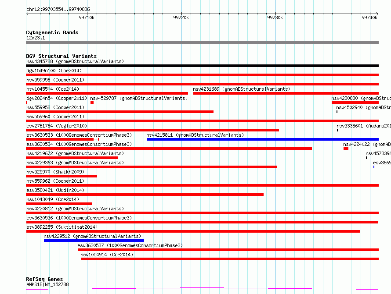The height and width of the screenshot is (294, 391).
Task: Click nsv1054914 (Coe2014) label
Action: coord(107,255)
